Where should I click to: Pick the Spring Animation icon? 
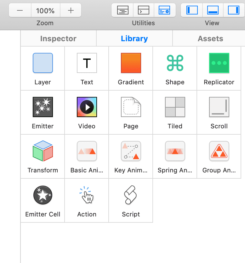[x=175, y=151]
